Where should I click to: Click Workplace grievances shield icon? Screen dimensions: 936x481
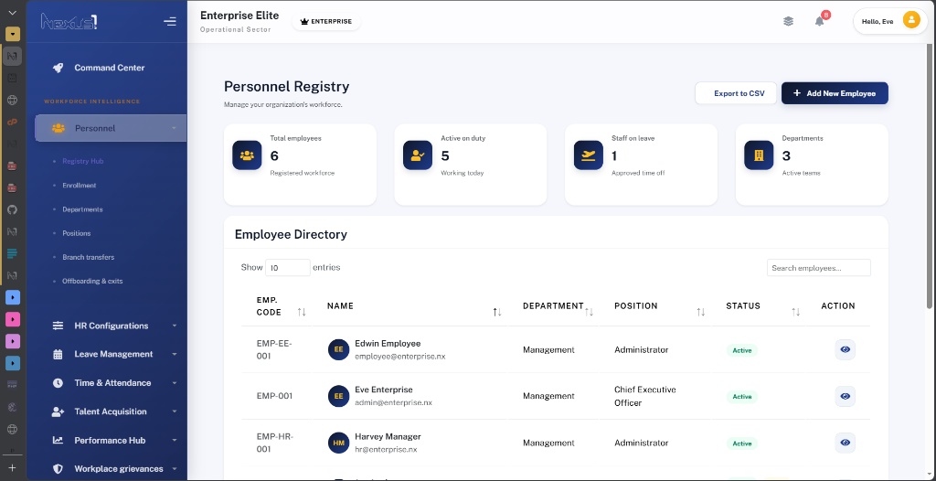[x=58, y=469]
